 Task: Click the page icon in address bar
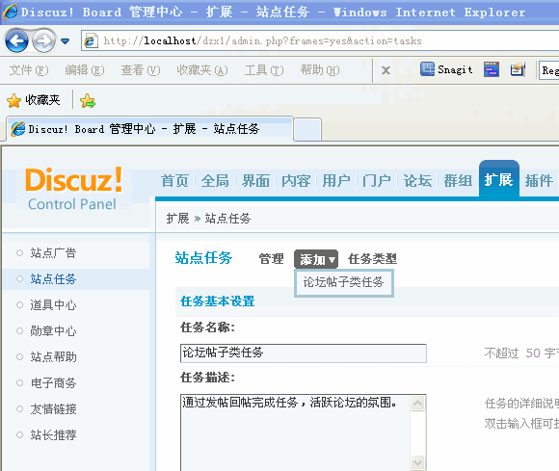click(91, 41)
